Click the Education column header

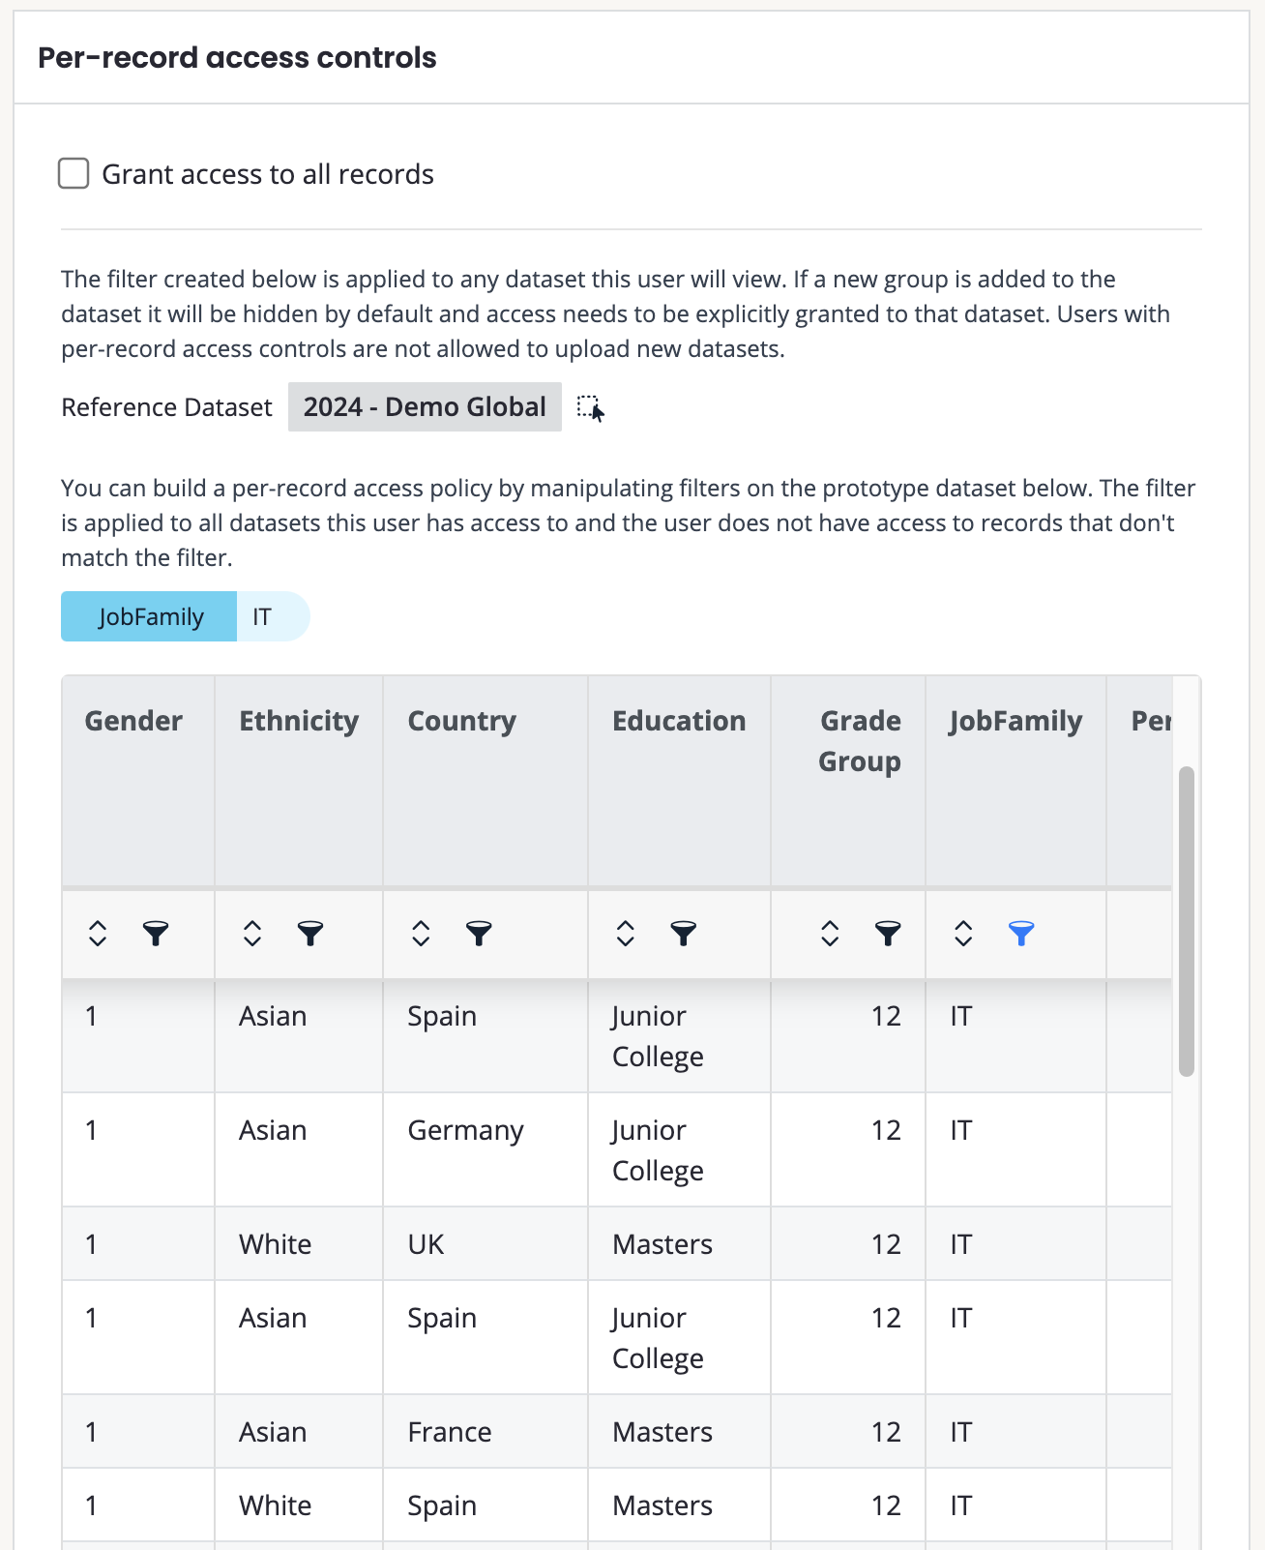[x=679, y=721]
